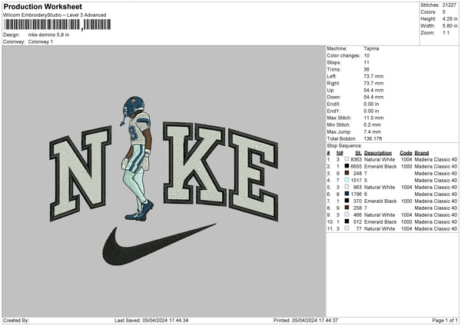Select the stitch count 8363 in row 1
This screenshot has width=461, height=326.
point(356,159)
